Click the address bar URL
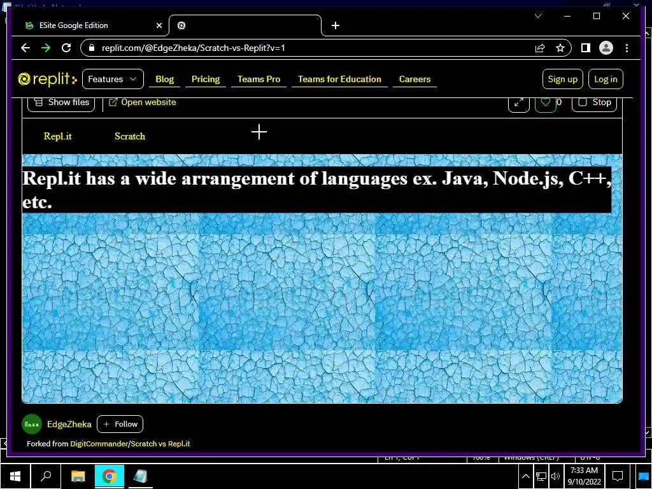 click(194, 48)
